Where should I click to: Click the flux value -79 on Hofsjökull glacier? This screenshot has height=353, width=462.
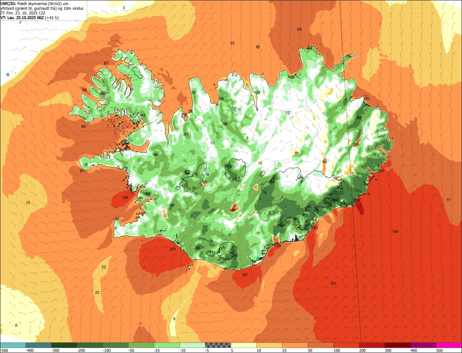pyautogui.click(x=228, y=167)
